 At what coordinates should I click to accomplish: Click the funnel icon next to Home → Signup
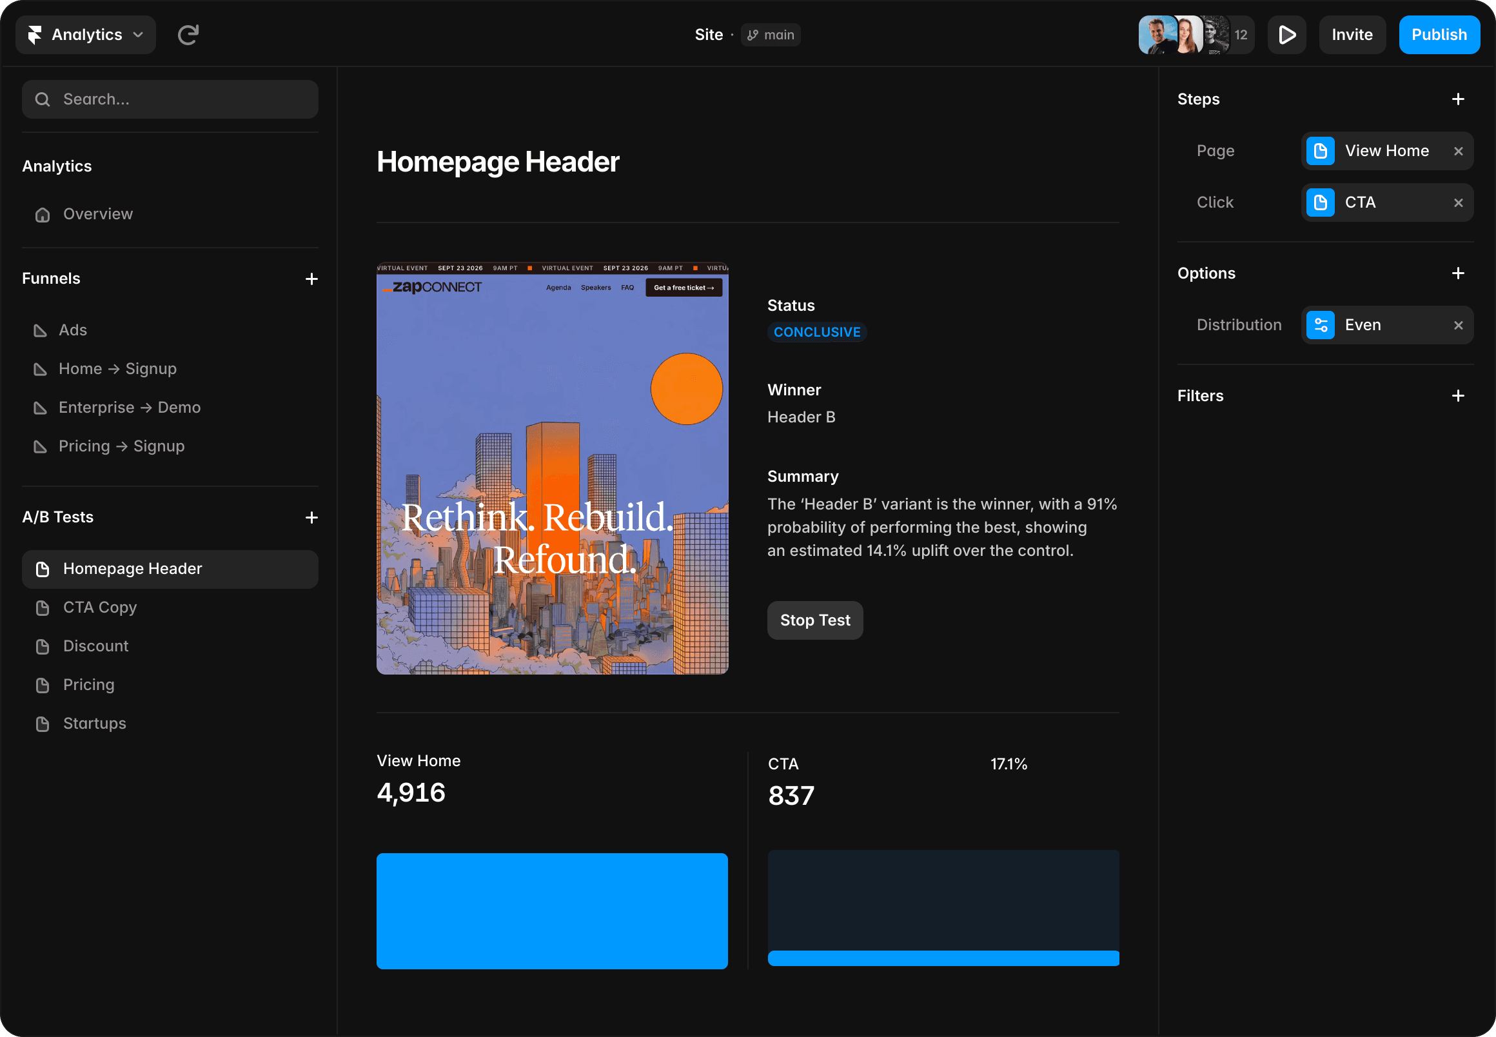(x=40, y=369)
